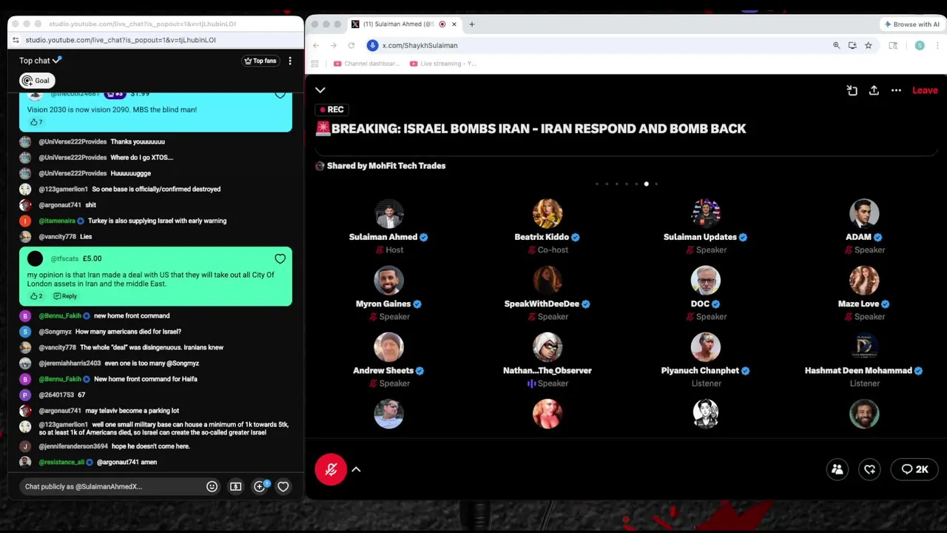The height and width of the screenshot is (533, 947).
Task: Close the Sulaiman Ahmed tab
Action: click(454, 24)
